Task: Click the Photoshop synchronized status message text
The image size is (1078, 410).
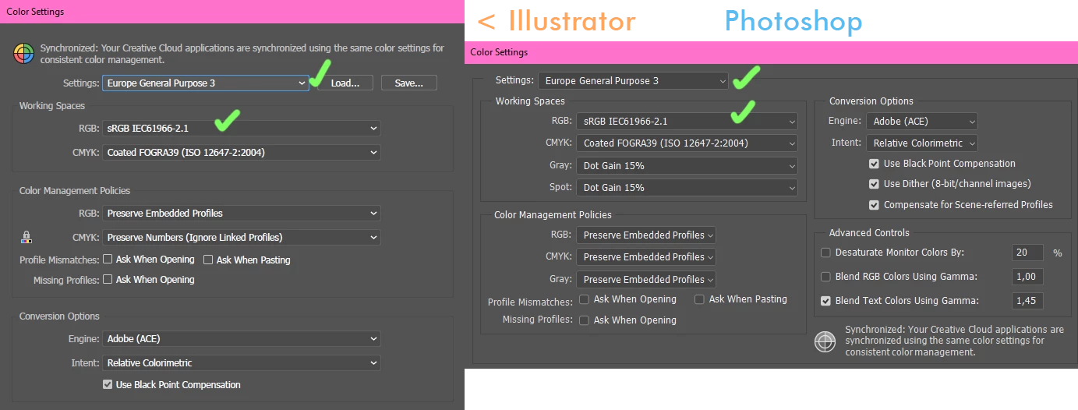Action: (x=955, y=341)
